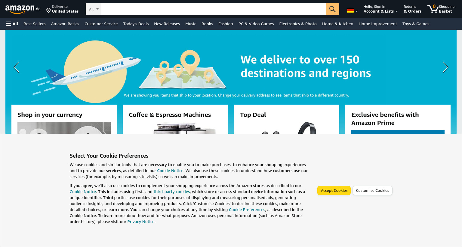The image size is (462, 247).
Task: Advance to the next carousel banner slide
Action: [x=445, y=67]
